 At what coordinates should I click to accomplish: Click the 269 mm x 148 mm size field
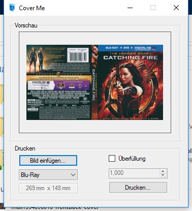tap(48, 188)
